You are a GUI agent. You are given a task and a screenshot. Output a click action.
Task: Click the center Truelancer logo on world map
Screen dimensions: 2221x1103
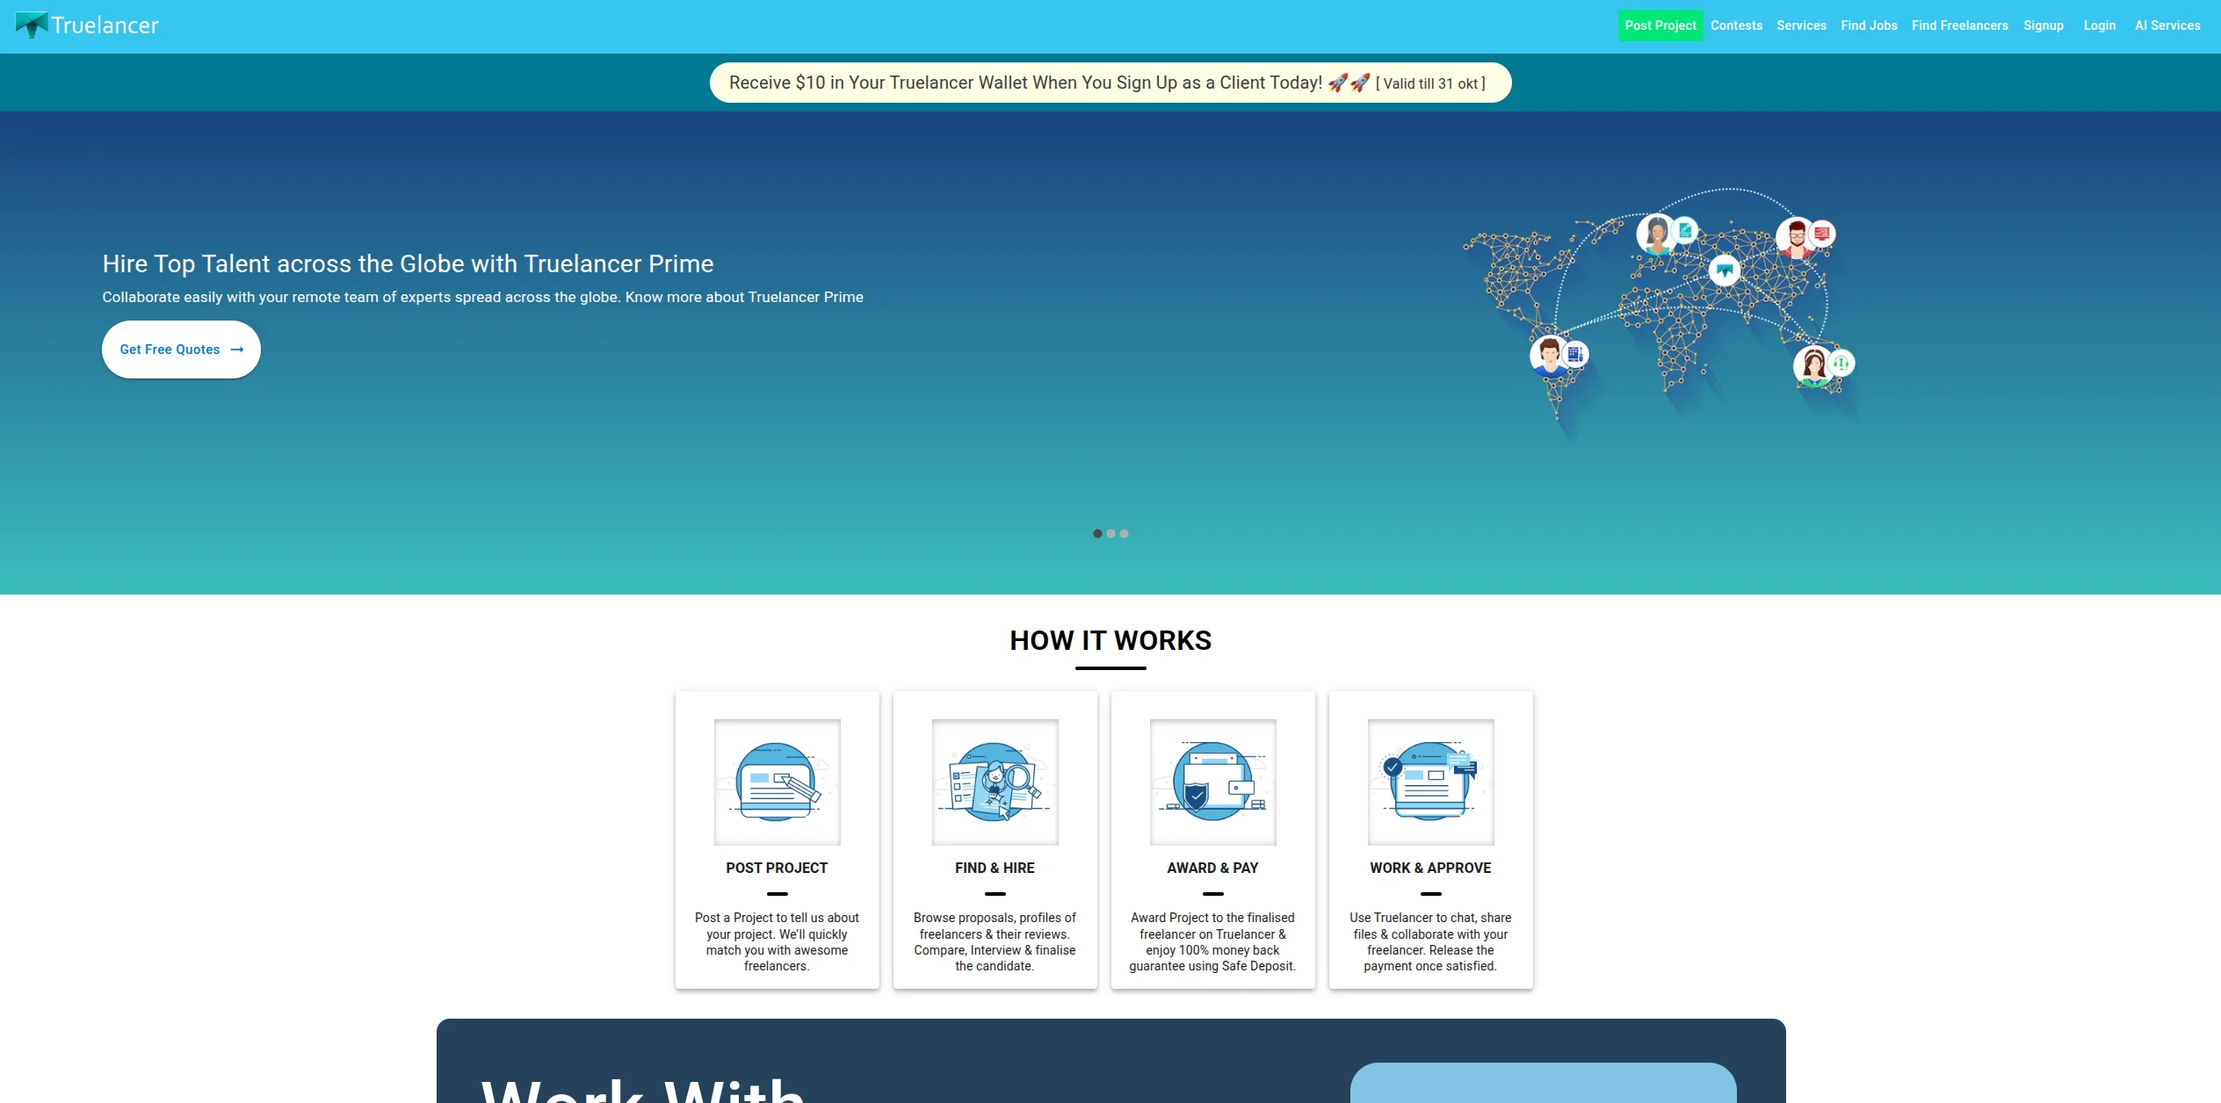pyautogui.click(x=1724, y=270)
